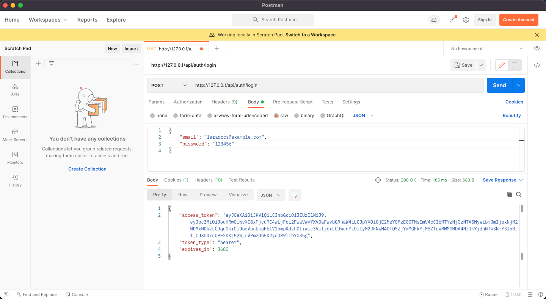Click the Beautify link

tap(511, 116)
